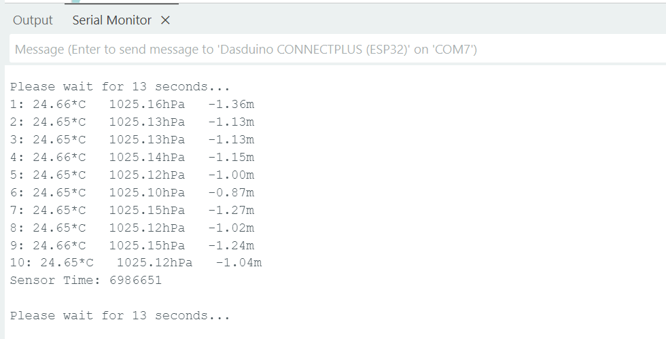Switch to the Output tab

[33, 20]
